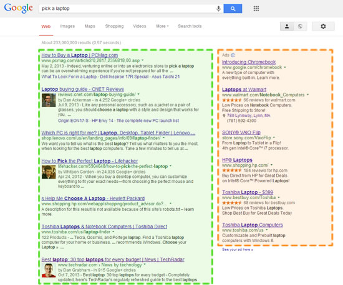Click Dan Ackerman author photo thumbnail
The width and height of the screenshot is (343, 285).
[x=49, y=100]
